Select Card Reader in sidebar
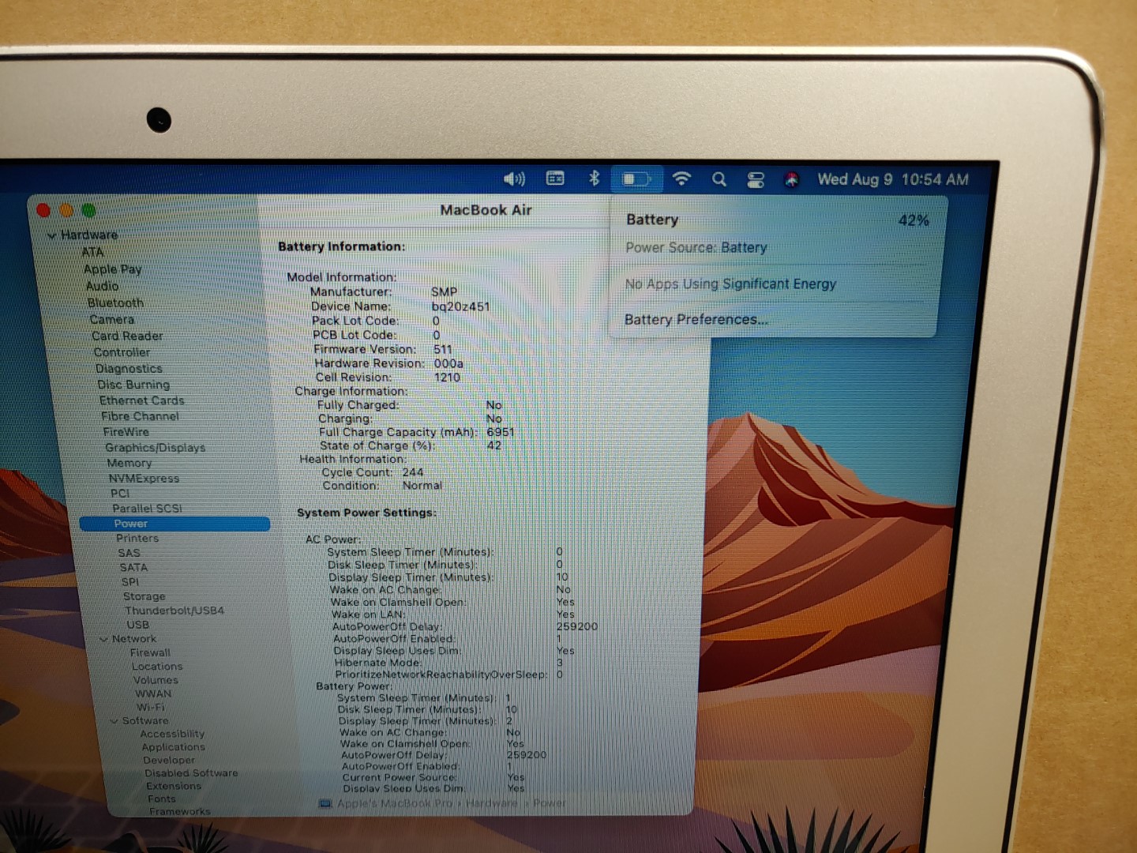This screenshot has height=853, width=1137. click(x=127, y=336)
